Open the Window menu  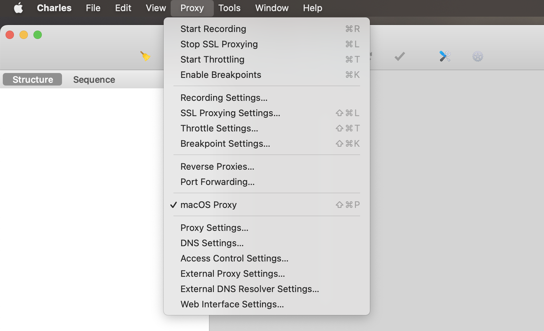pos(272,8)
